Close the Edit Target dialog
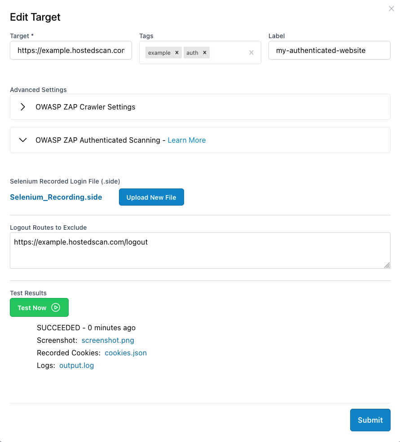The width and height of the screenshot is (400, 442). 391,9
